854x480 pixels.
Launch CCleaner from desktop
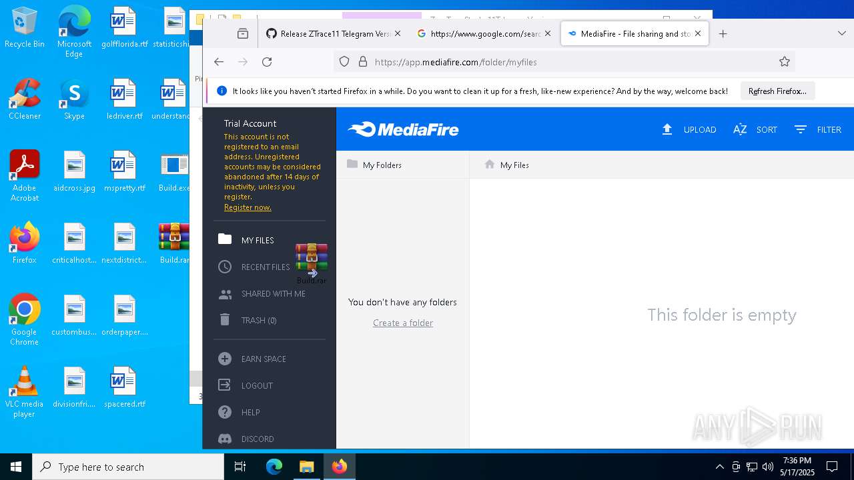point(25,100)
